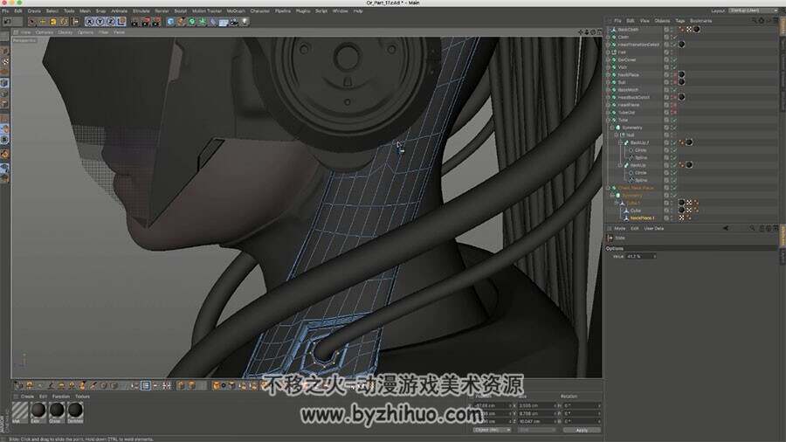Screen dimensions: 786x442
Task: Click viewport rotate navigation icon
Action: [593, 32]
